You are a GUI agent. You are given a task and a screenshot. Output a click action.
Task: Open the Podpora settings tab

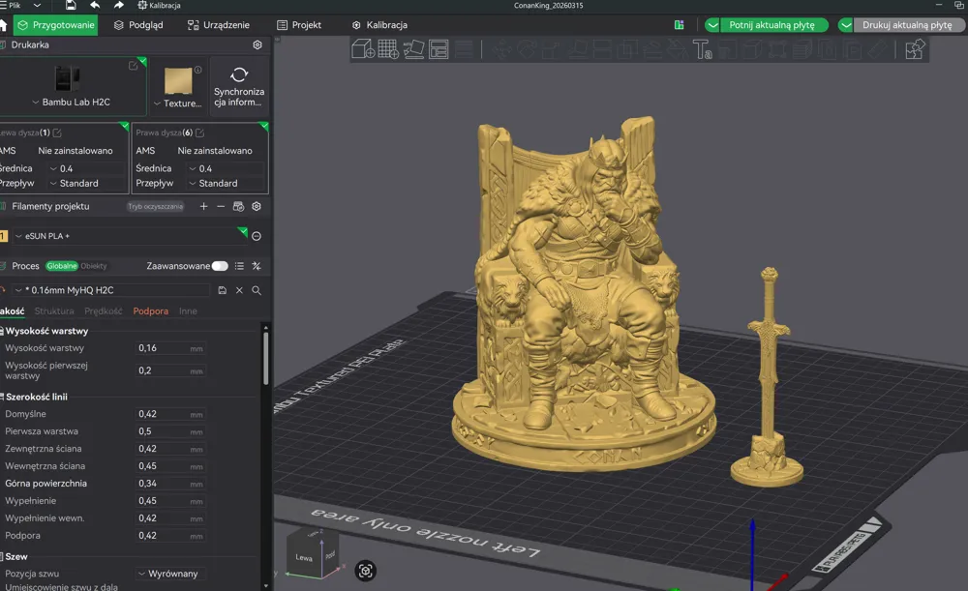point(151,311)
